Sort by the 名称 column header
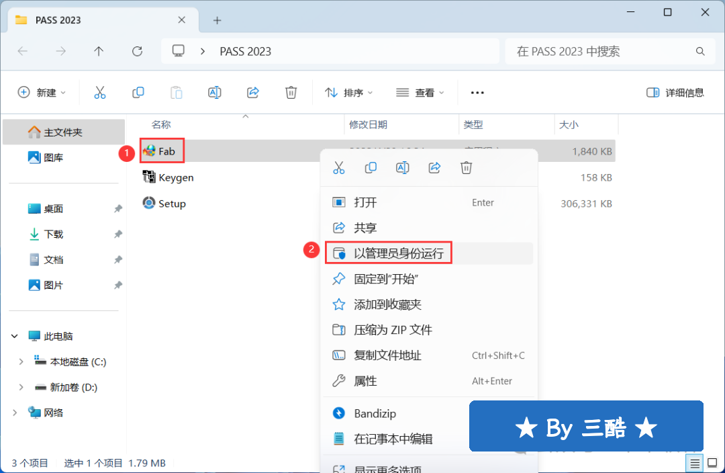The image size is (725, 473). (161, 124)
